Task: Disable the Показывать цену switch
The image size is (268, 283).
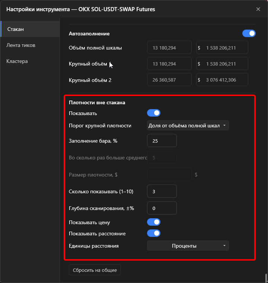Action: tap(154, 222)
